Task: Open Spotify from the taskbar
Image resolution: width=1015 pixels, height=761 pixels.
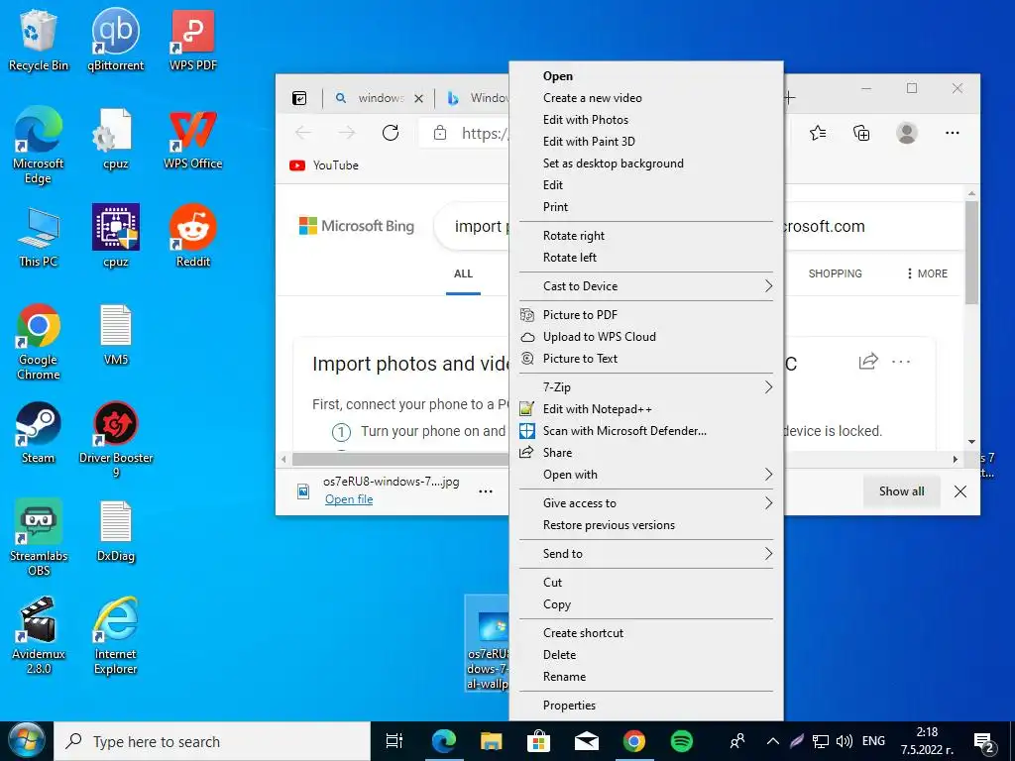Action: [682, 741]
